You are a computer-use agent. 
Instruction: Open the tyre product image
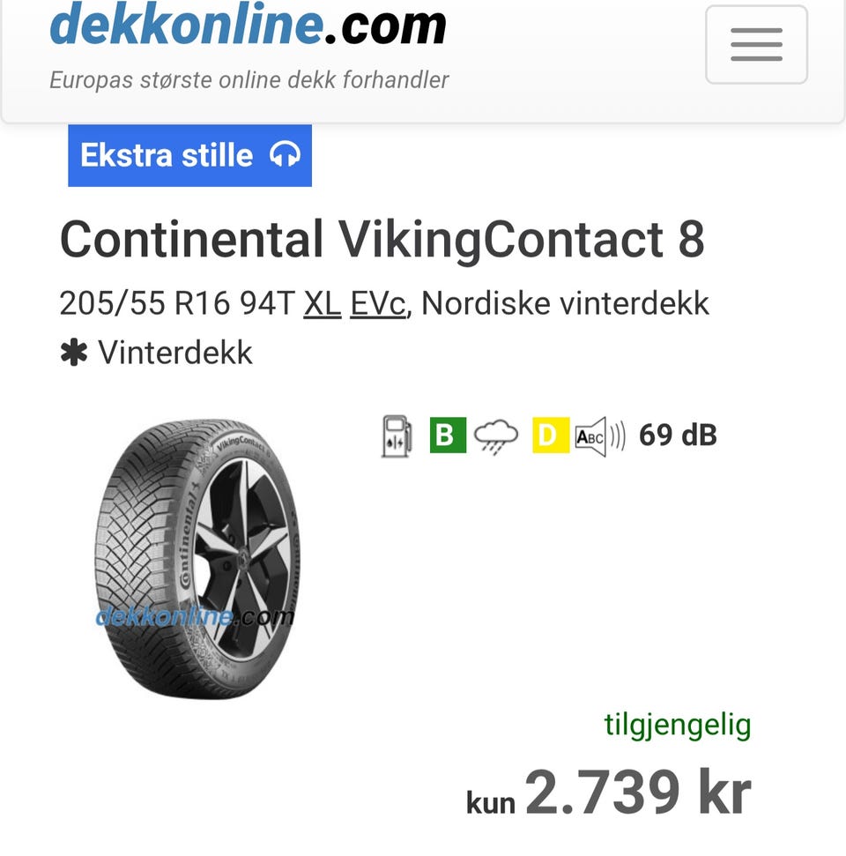tap(197, 558)
